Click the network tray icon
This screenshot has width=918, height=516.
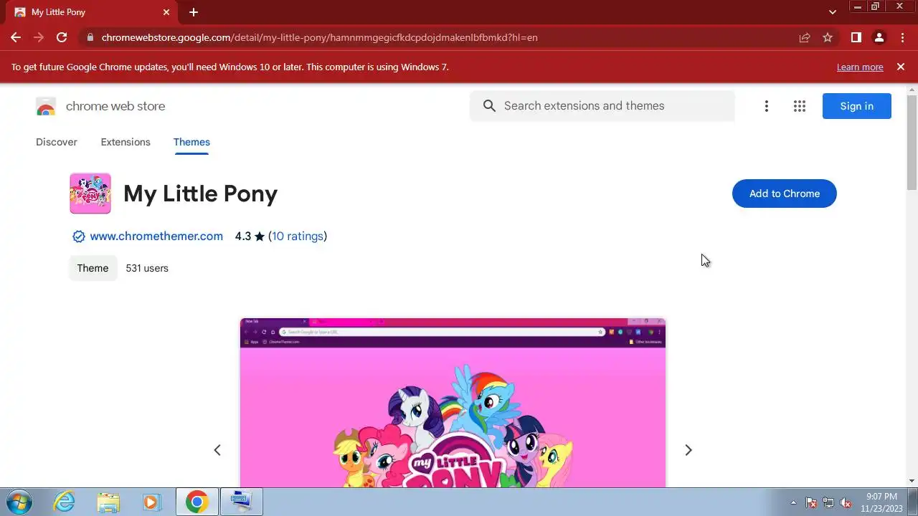tap(828, 502)
